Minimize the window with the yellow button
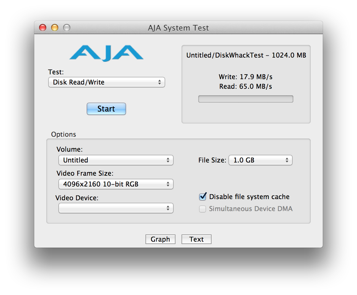 click(55, 28)
